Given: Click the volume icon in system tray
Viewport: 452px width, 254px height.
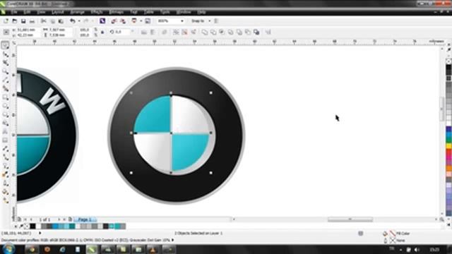Looking at the screenshot, I should pos(417,249).
